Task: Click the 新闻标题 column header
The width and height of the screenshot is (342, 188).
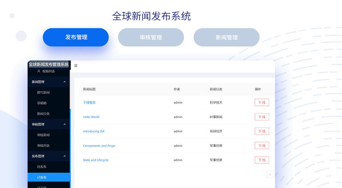Action: pyautogui.click(x=89, y=89)
